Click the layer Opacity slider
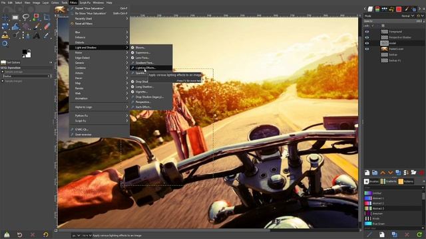426x239 pixels. (393, 21)
